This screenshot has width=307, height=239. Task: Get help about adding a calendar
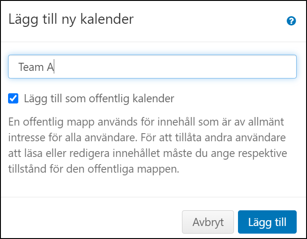291,21
